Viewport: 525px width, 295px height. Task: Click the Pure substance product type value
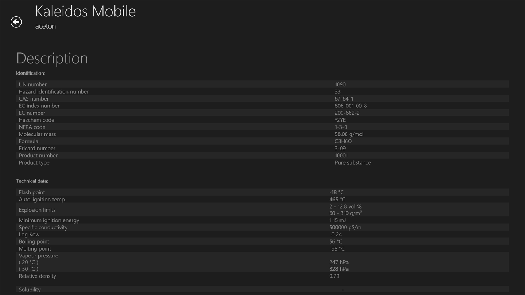353,162
